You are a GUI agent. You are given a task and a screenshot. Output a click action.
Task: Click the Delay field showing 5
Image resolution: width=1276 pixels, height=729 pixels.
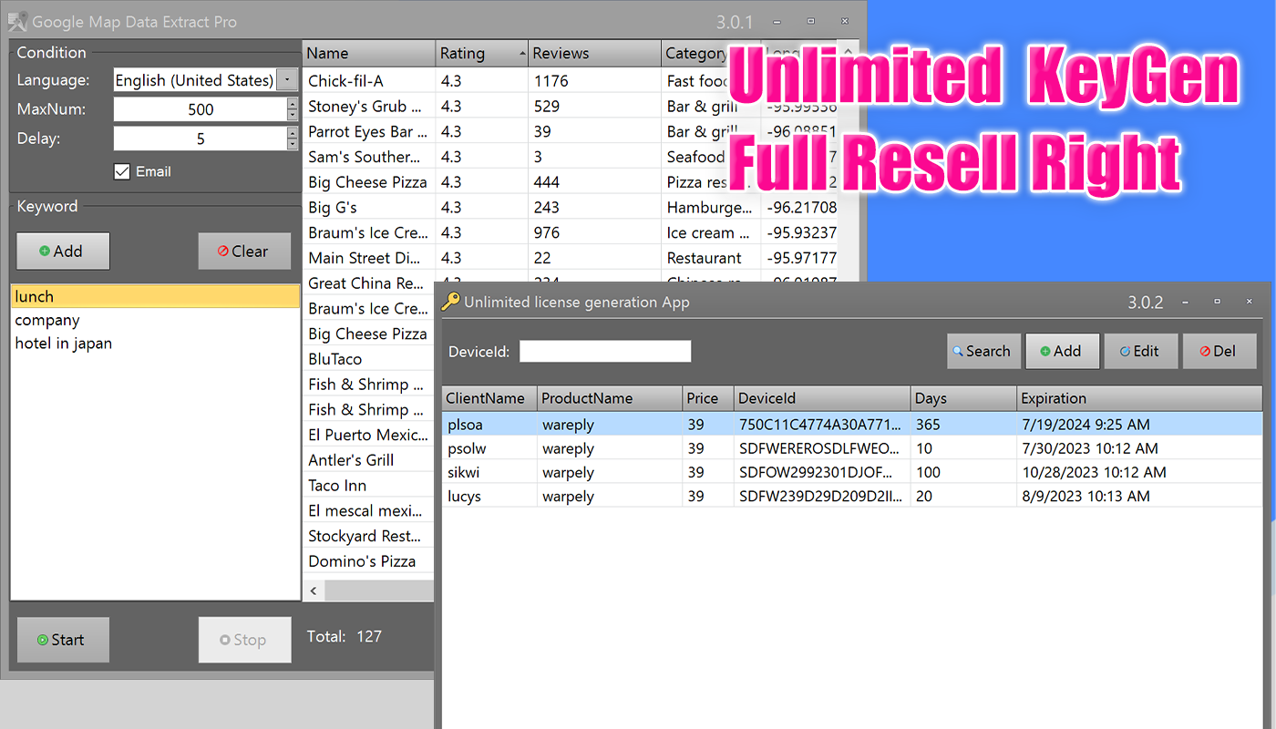(200, 139)
